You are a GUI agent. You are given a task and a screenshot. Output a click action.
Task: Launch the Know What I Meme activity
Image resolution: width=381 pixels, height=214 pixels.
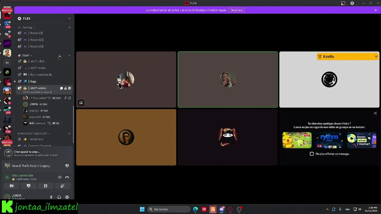pos(361,140)
